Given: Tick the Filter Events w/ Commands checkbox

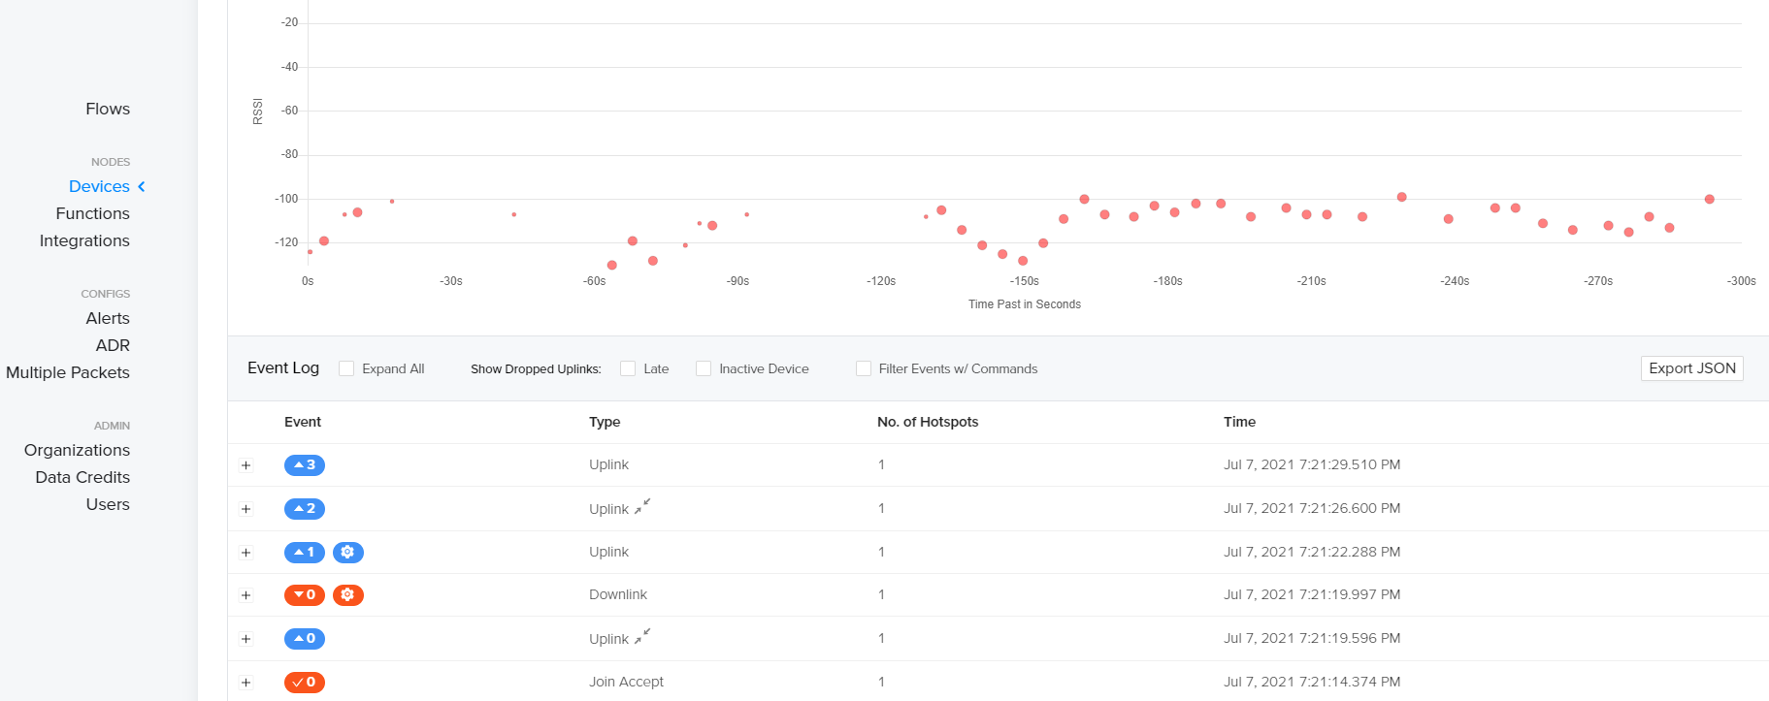Looking at the screenshot, I should [864, 368].
